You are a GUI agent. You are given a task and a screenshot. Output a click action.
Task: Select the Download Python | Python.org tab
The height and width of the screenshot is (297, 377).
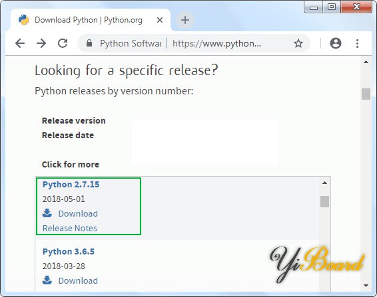pos(91,20)
